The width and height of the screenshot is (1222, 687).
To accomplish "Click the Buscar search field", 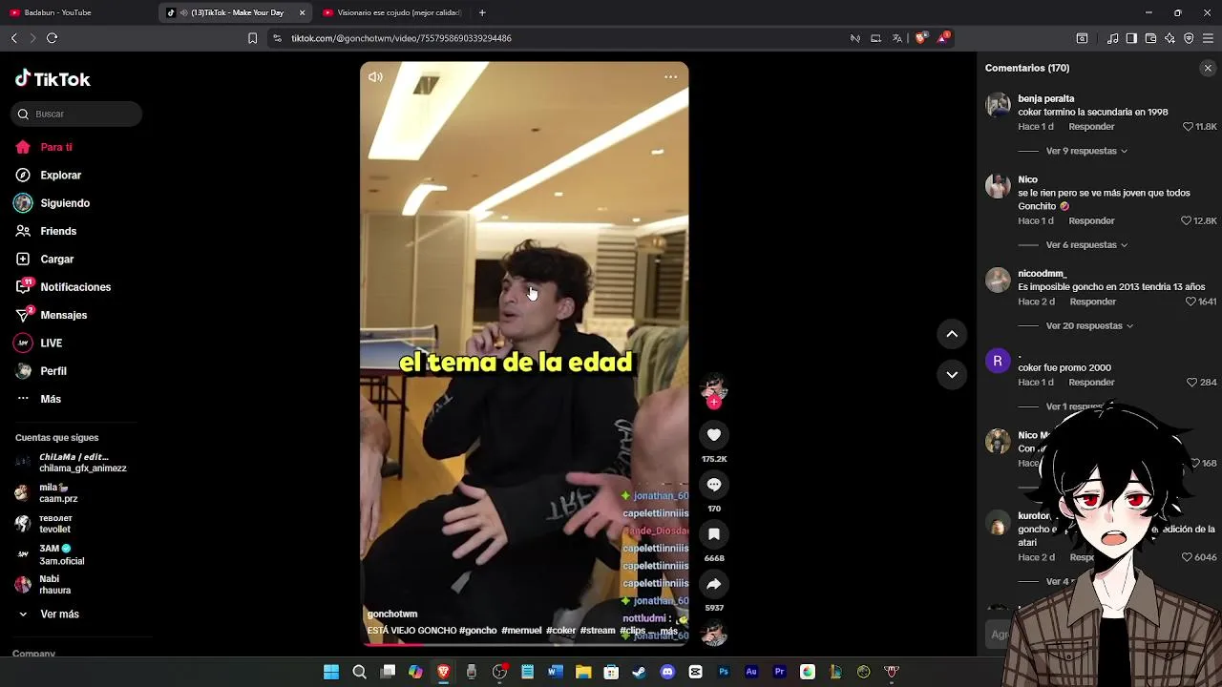I will tap(76, 114).
